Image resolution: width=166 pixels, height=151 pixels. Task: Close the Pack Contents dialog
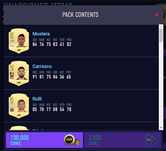pyautogui.click(x=156, y=15)
